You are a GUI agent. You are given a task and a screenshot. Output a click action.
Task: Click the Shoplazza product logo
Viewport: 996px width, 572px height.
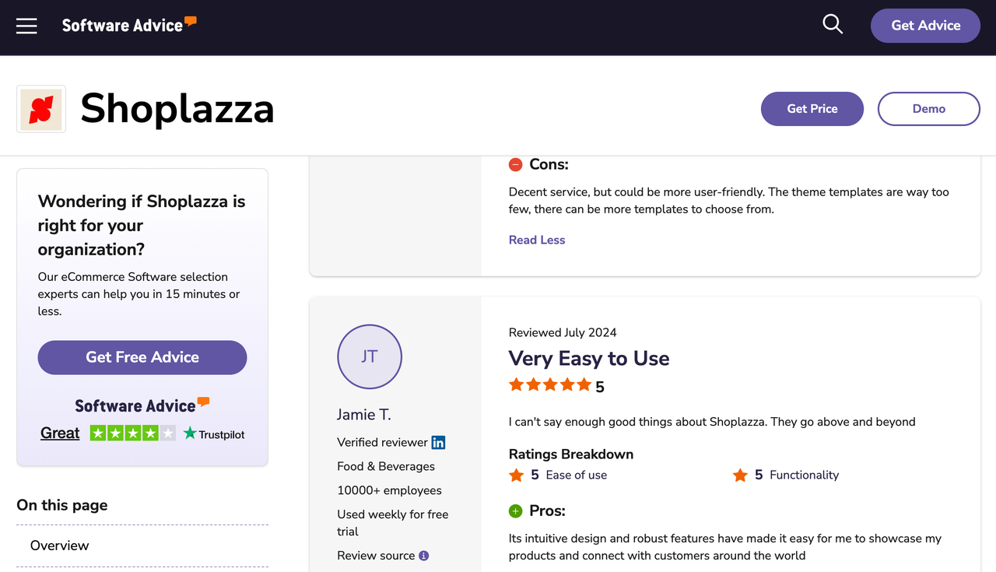click(41, 109)
